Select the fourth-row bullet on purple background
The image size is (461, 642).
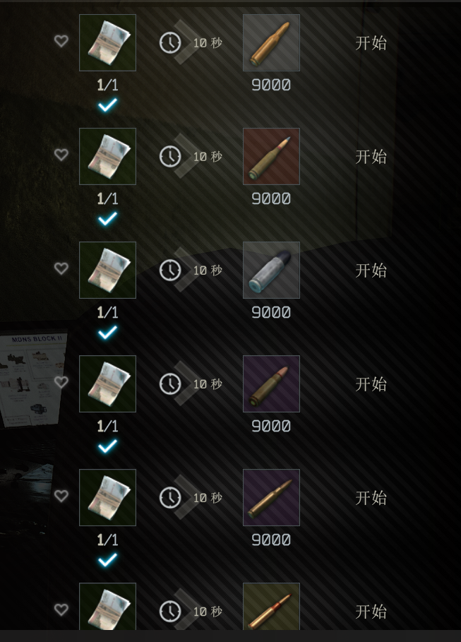click(x=271, y=384)
